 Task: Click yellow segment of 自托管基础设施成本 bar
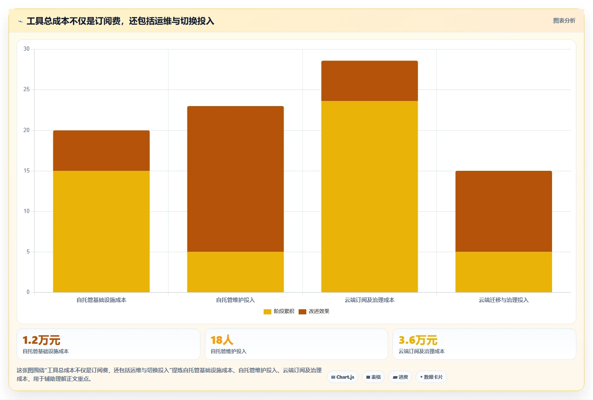[x=101, y=231]
